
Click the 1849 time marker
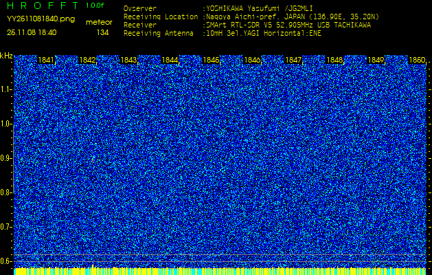coord(376,60)
